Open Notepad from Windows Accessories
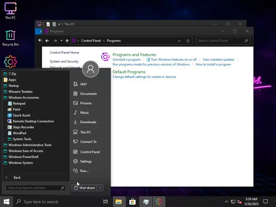276x207 pixels. [x=17, y=103]
